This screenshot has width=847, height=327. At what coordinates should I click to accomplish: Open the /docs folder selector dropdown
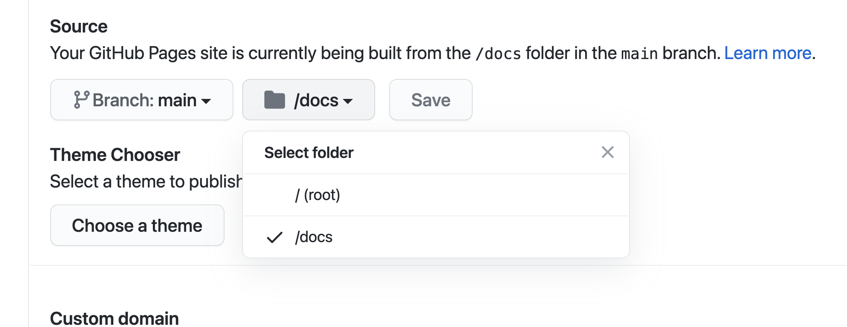click(308, 99)
